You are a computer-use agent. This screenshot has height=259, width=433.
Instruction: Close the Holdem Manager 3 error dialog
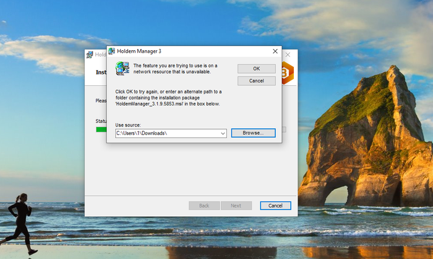click(x=275, y=51)
